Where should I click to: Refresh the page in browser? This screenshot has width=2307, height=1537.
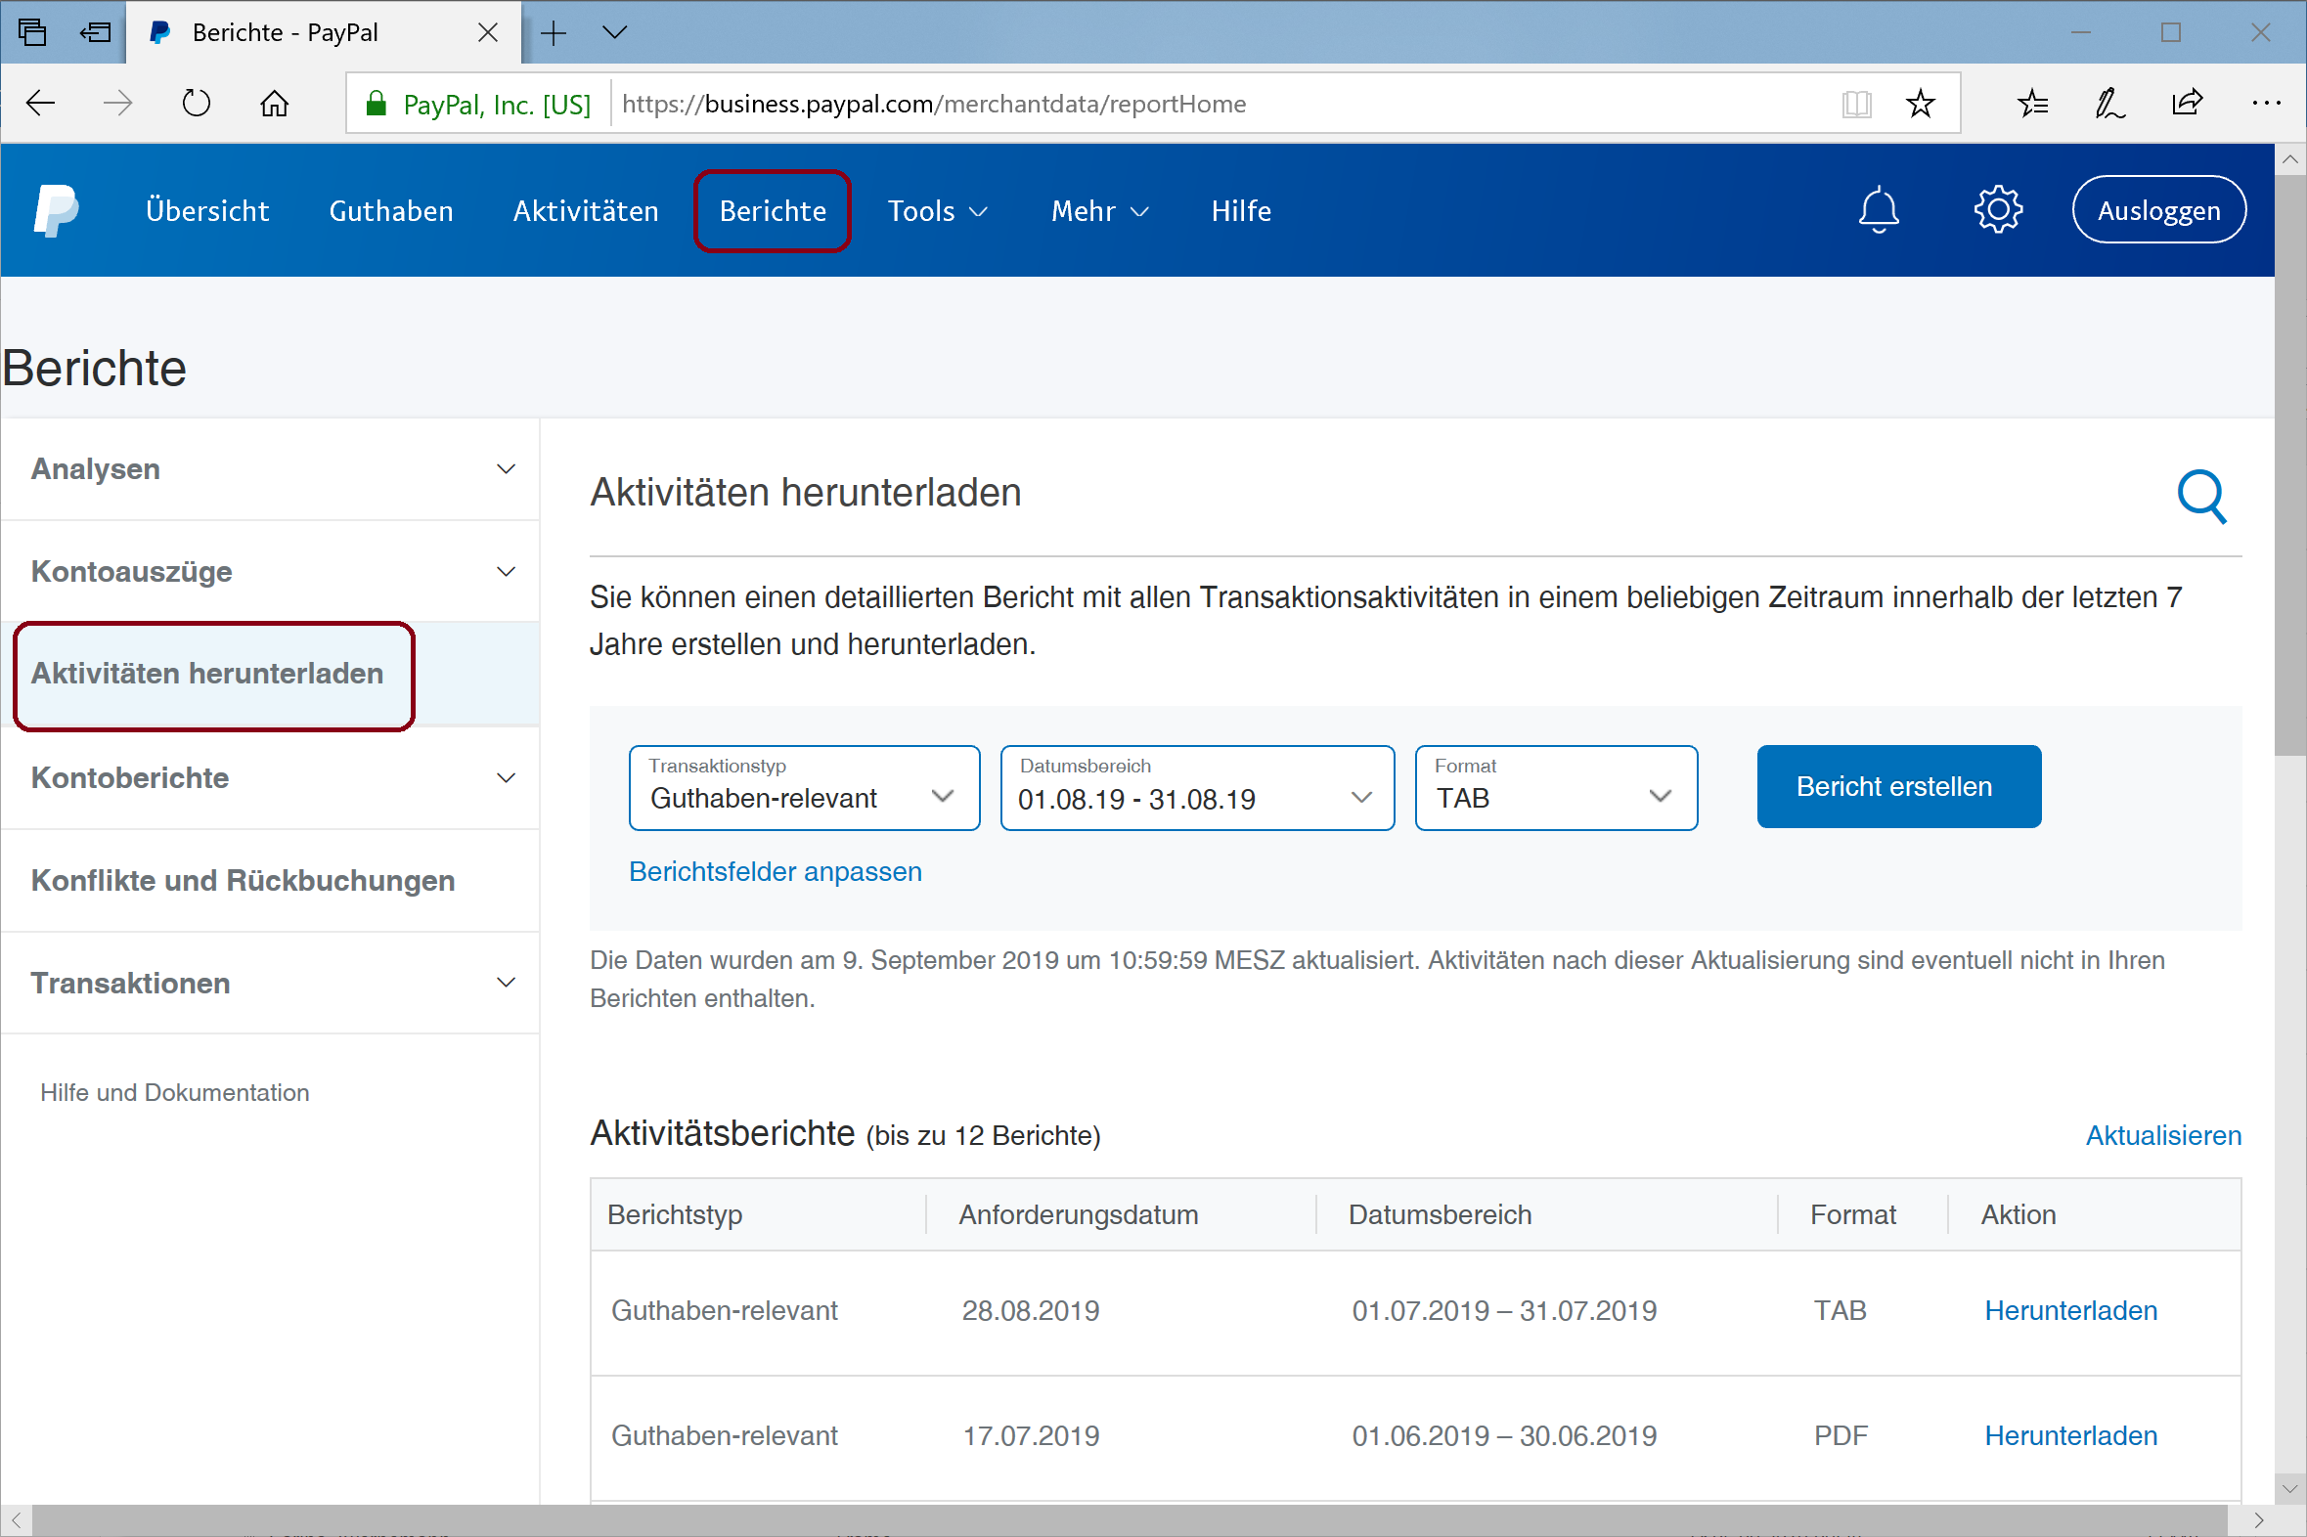(x=197, y=103)
